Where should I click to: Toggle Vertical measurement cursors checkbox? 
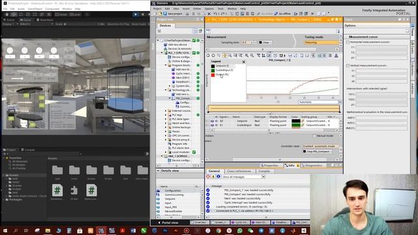pyautogui.click(x=347, y=65)
